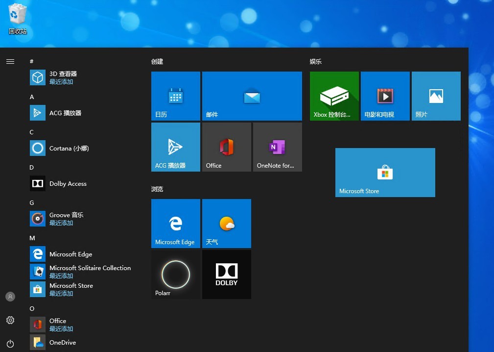Open Settings gear in Start sidebar
Image resolution: width=494 pixels, height=352 pixels.
tap(10, 320)
